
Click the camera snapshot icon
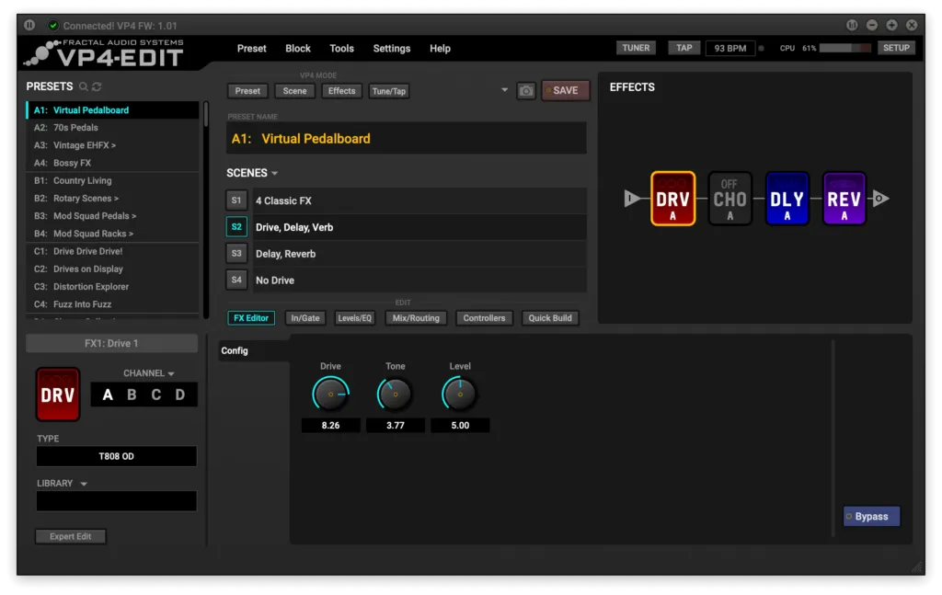pos(525,91)
